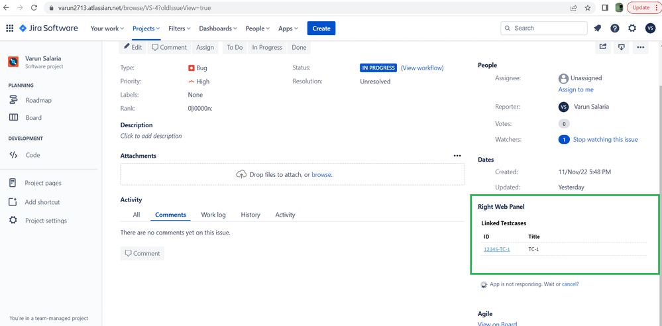662x326 pixels.
Task: Toggle the browser side panel icon
Action: tap(605, 7)
